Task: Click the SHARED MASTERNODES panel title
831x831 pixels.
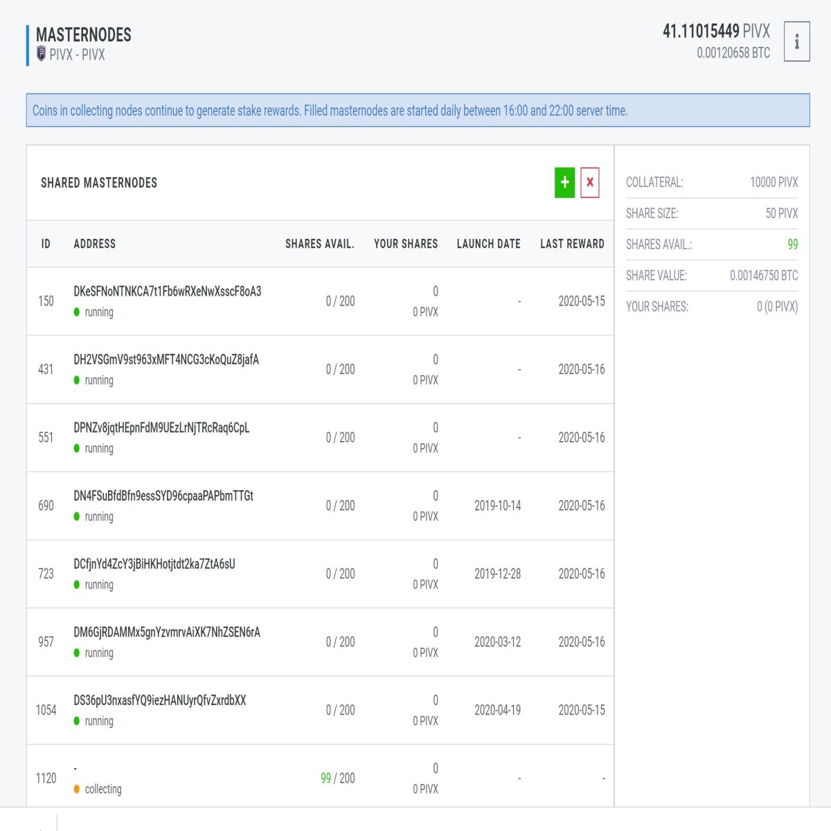Action: 99,183
